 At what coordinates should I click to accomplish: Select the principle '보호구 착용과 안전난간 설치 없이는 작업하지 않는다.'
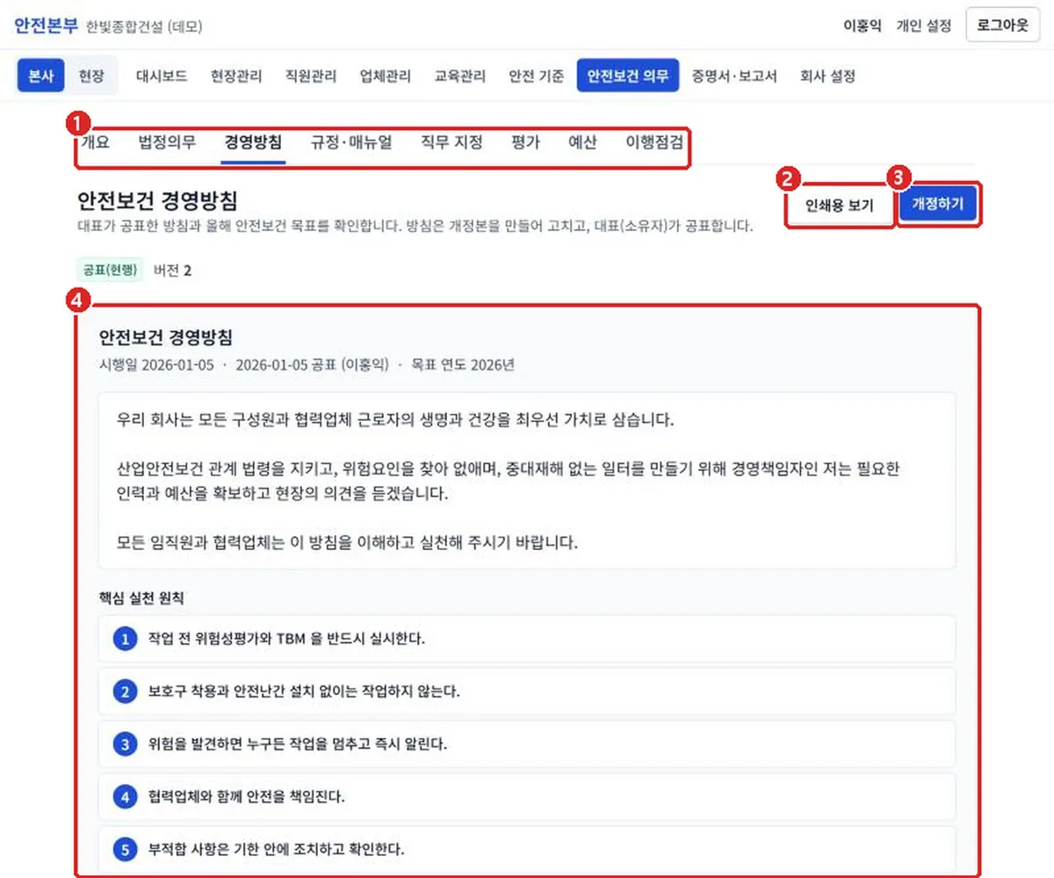tap(527, 692)
